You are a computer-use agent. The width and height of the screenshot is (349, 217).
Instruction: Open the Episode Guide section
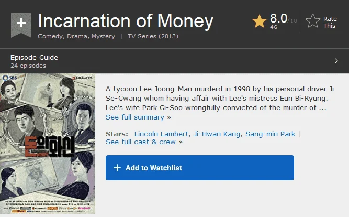(175, 61)
